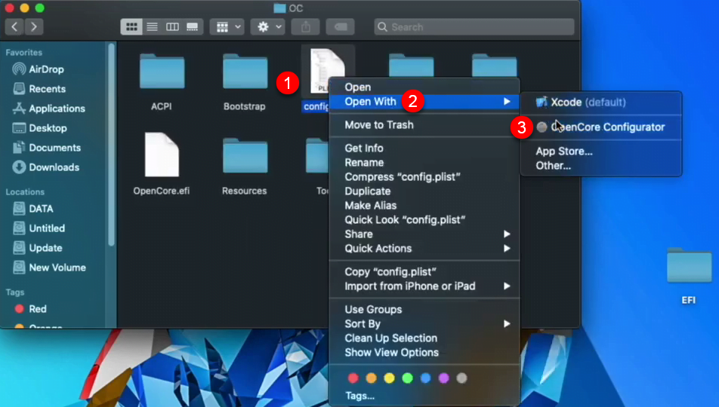
Task: Apply the yellow tag color dot
Action: point(389,378)
